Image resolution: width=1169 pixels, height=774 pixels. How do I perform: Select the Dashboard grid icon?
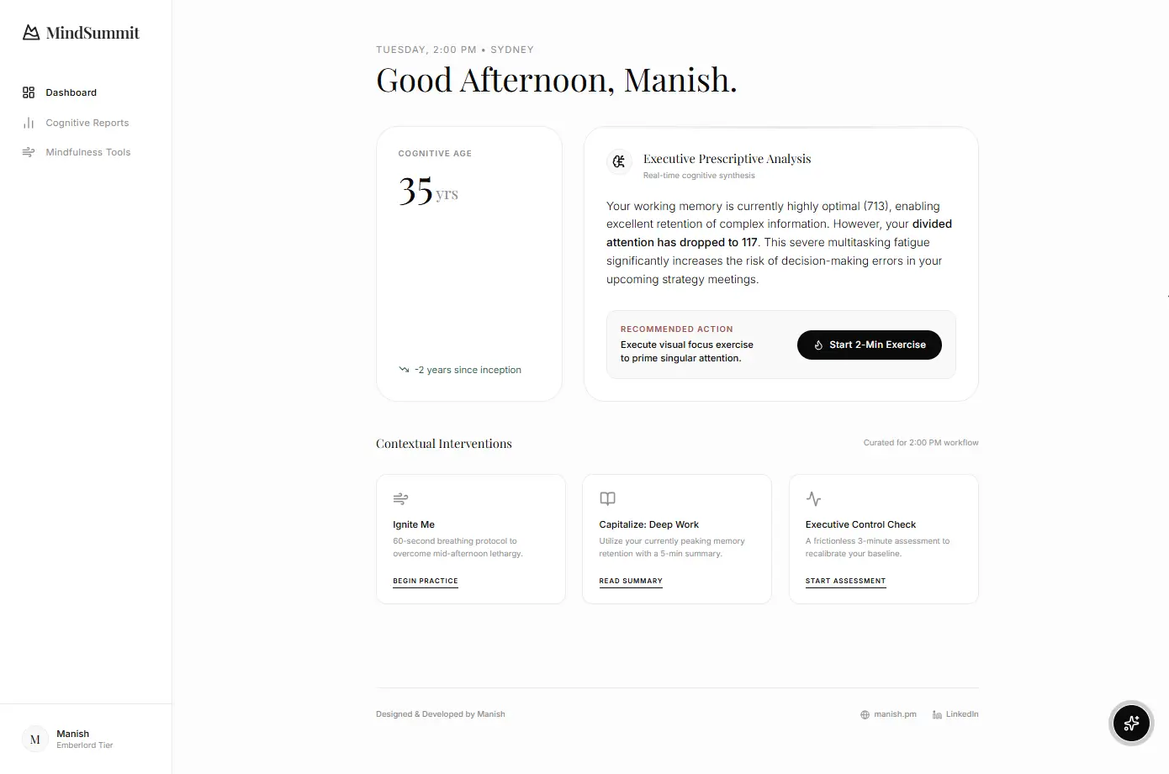point(28,92)
